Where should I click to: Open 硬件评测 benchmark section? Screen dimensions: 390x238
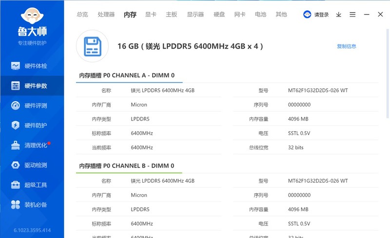pyautogui.click(x=32, y=105)
